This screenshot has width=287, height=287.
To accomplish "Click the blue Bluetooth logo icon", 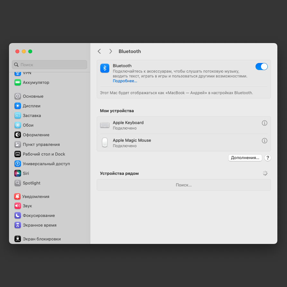I will [x=105, y=68].
